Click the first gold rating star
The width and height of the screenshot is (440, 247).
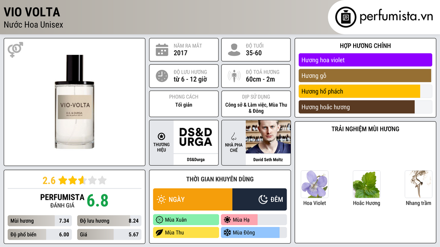63,180
